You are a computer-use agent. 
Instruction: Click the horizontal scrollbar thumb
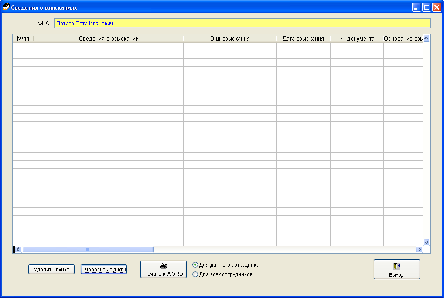coord(88,249)
